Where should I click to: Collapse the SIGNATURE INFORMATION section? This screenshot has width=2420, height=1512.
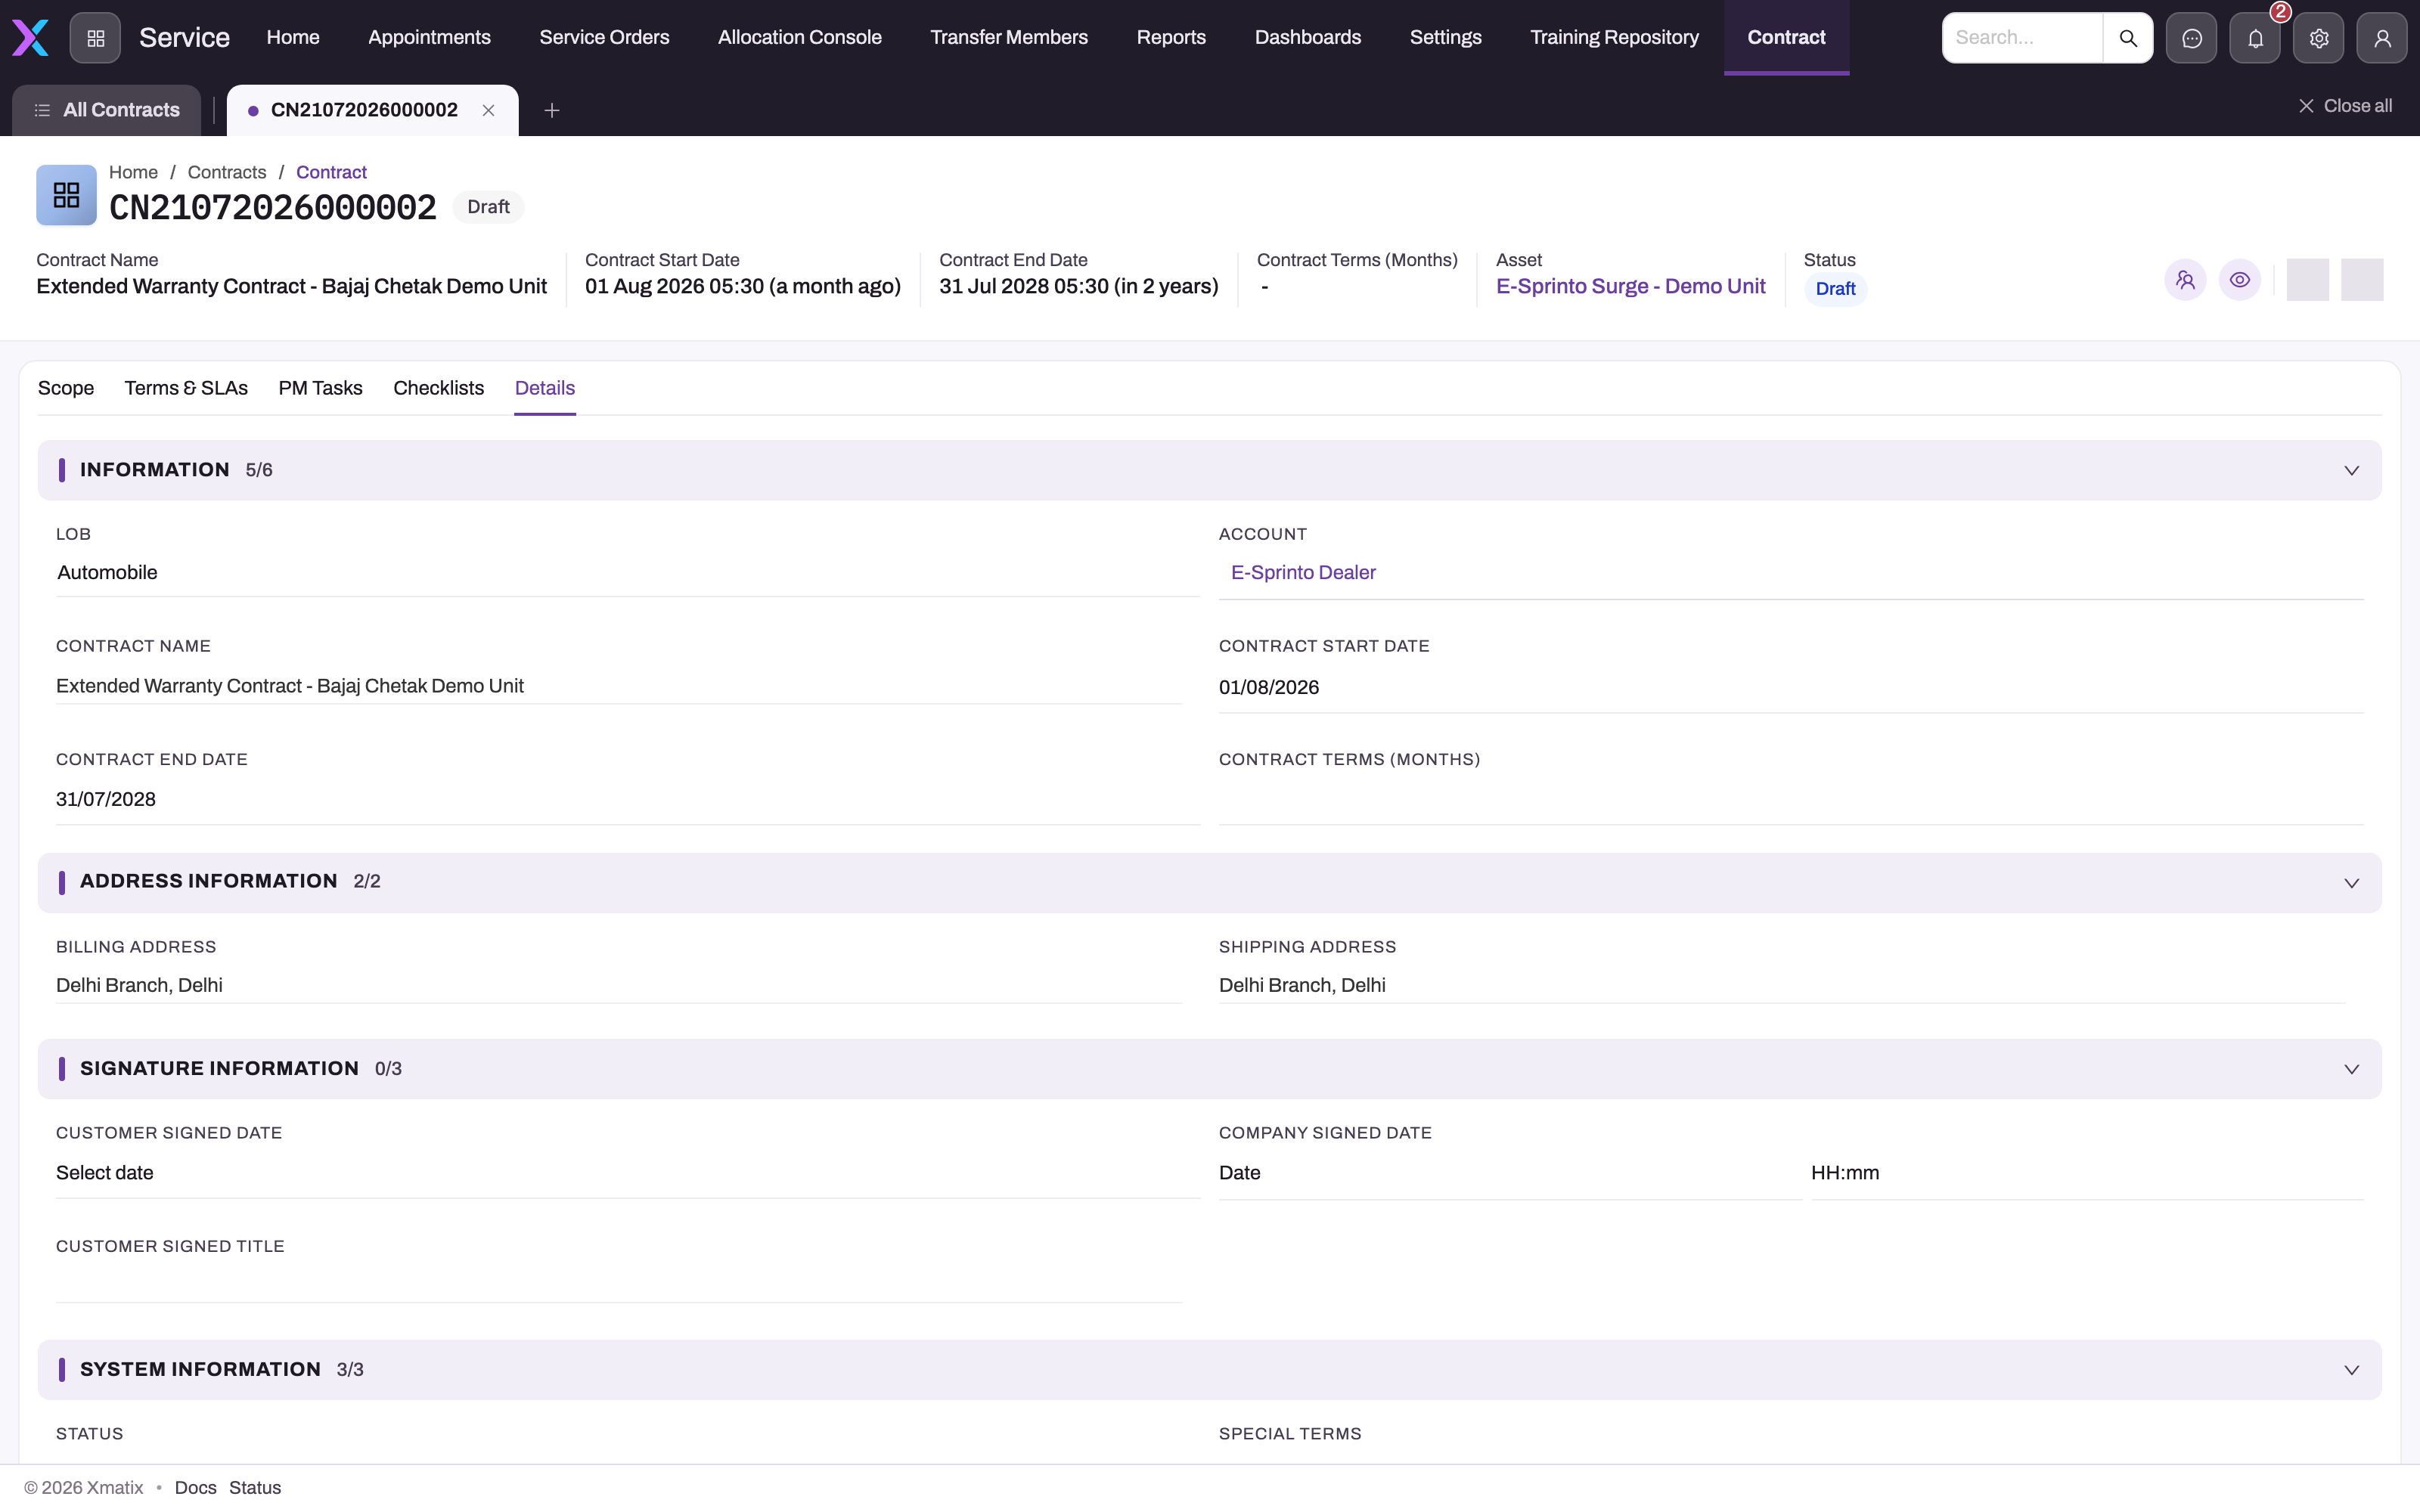pyautogui.click(x=2351, y=1069)
